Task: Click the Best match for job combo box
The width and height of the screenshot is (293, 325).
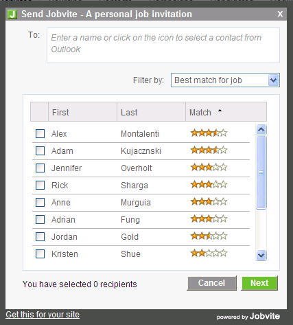Action: pyautogui.click(x=225, y=80)
